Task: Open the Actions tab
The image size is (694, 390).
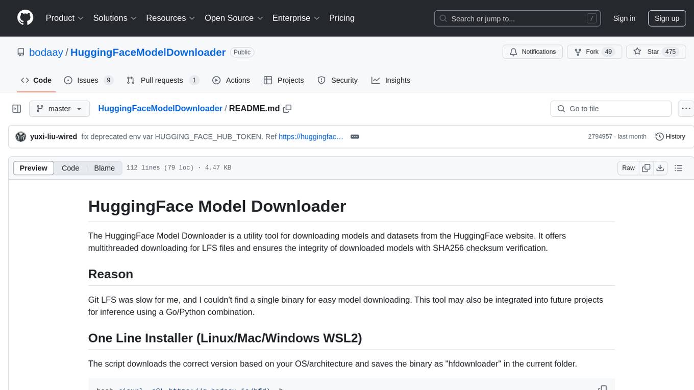Action: pyautogui.click(x=231, y=80)
